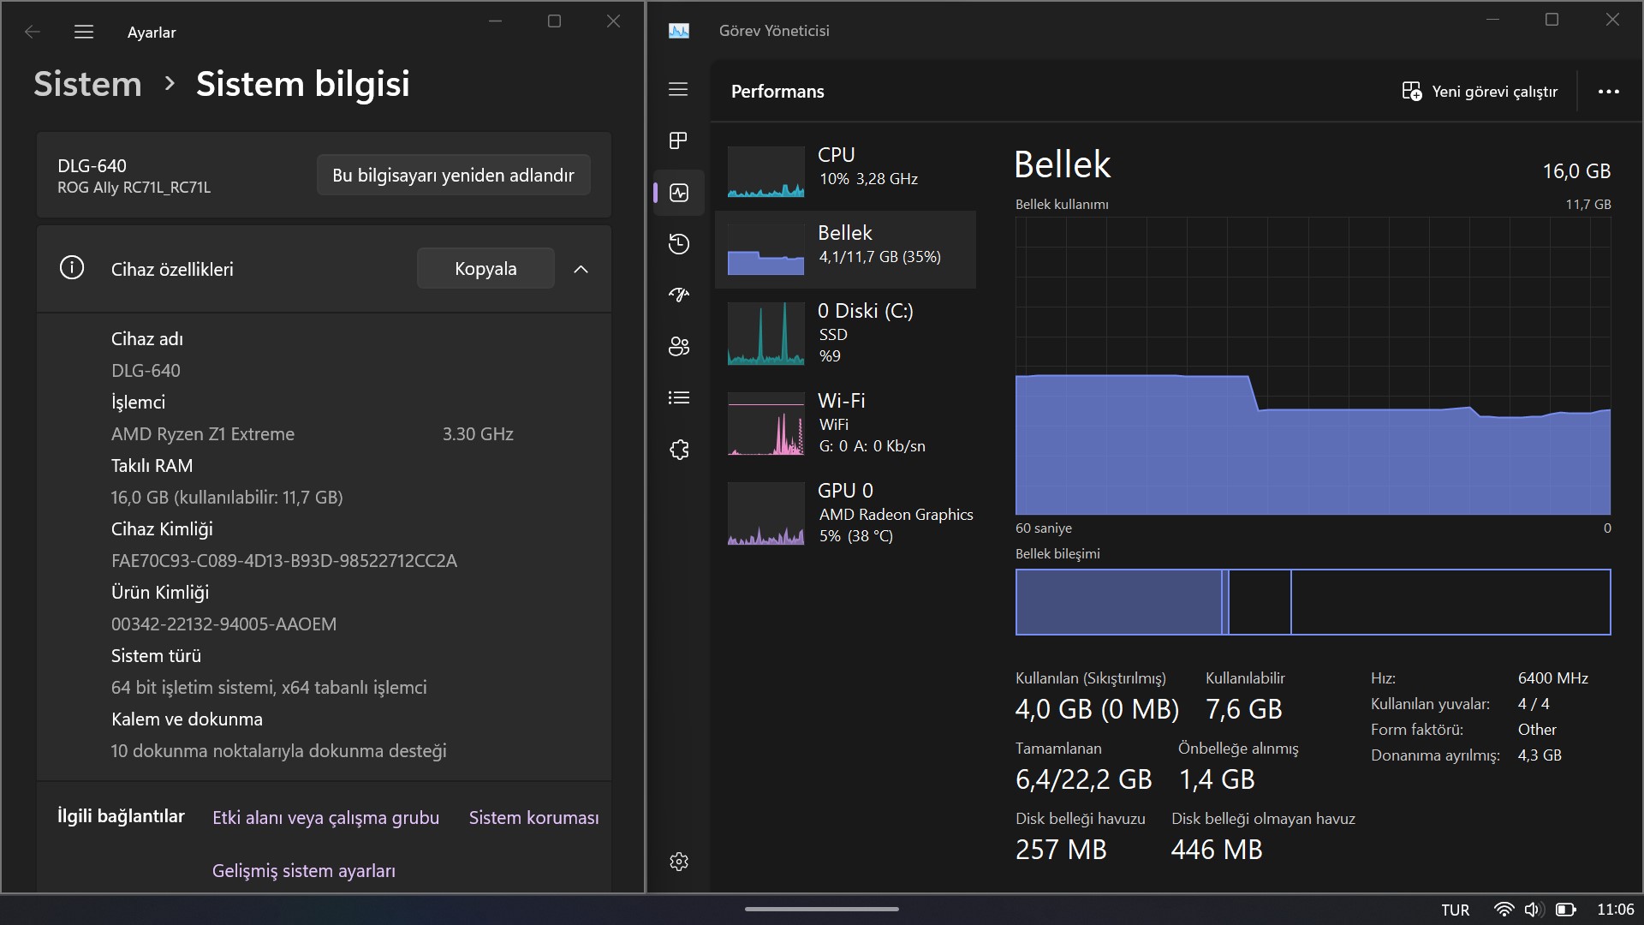This screenshot has height=925, width=1644.
Task: Open the Details list icon
Action: [x=678, y=397]
